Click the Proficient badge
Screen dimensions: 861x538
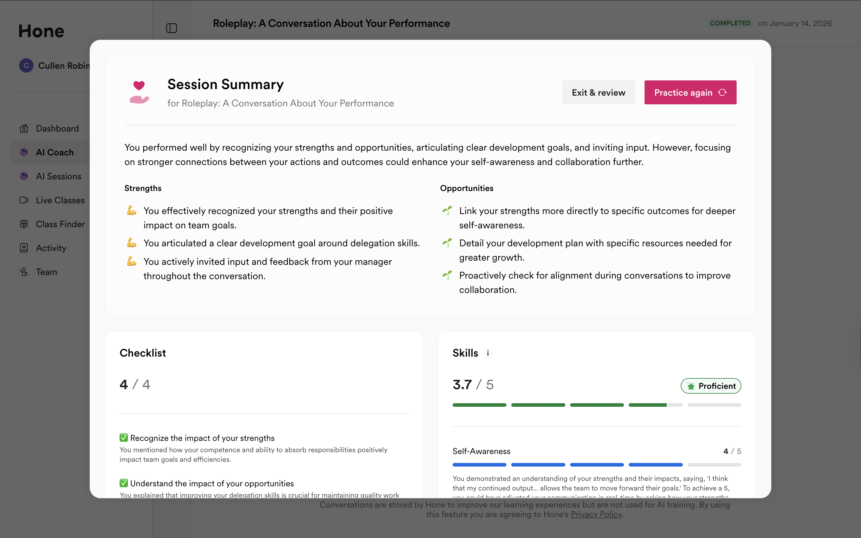(711, 386)
